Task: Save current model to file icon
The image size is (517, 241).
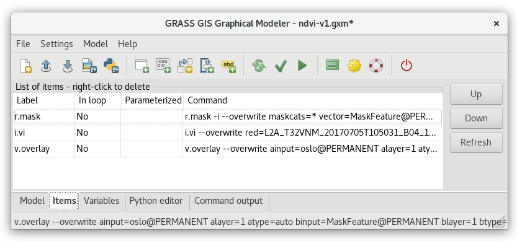Action: [68, 66]
